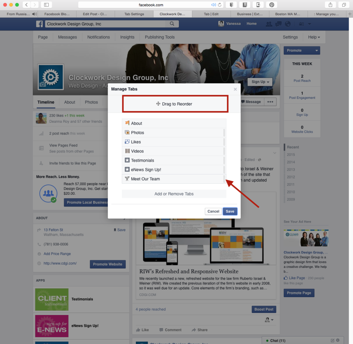Switch to the Tab Settings browser tab
353x344 pixels.
tap(134, 14)
